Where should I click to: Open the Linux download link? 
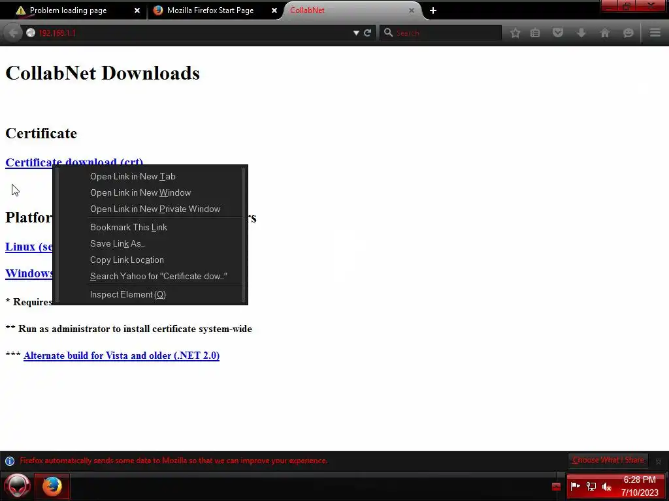point(29,247)
